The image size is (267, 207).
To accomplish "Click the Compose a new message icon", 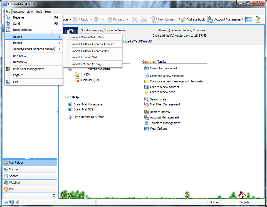I will pos(147,76).
